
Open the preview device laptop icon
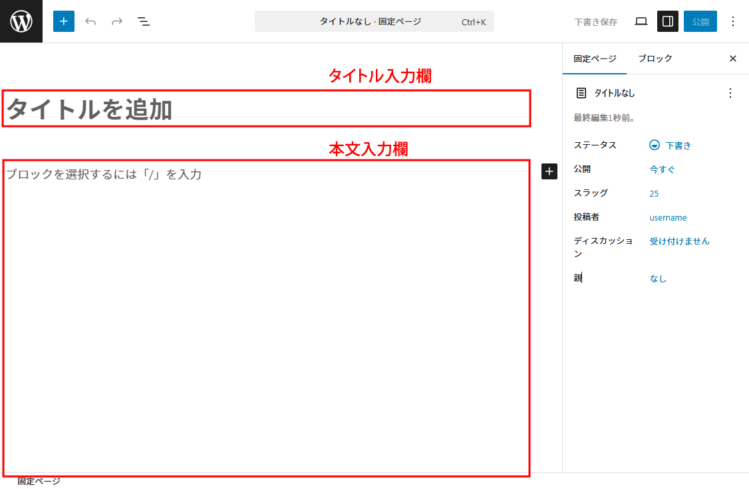(641, 21)
